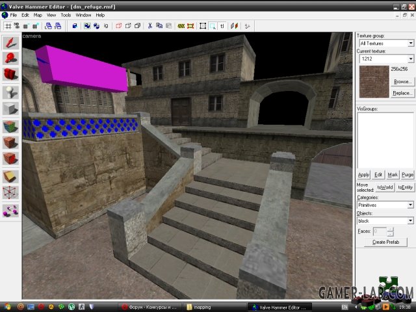Open the Window menu

point(83,15)
